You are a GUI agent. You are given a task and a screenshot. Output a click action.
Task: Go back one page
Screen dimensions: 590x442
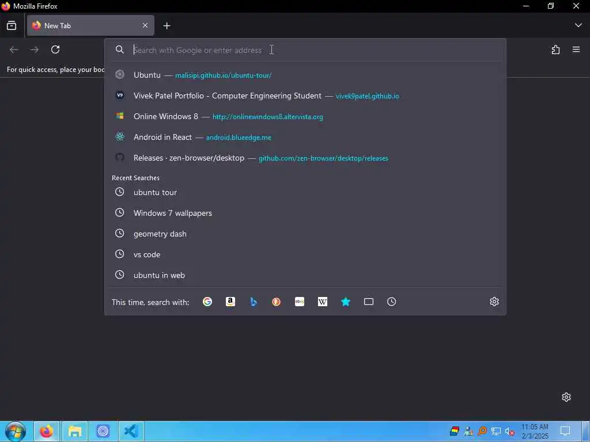click(x=14, y=49)
